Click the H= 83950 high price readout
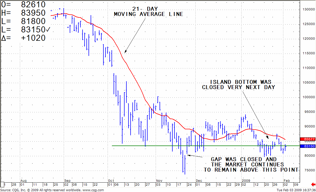 coord(24,13)
